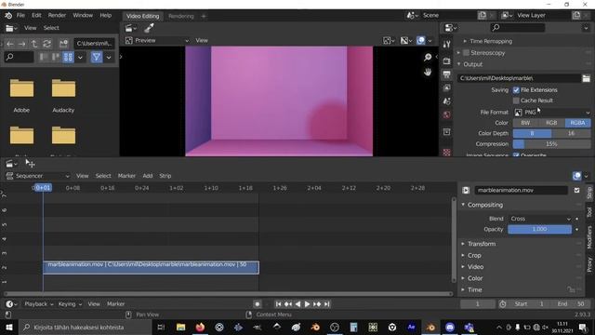
Task: Toggle File Extensions checkbox
Action: coord(516,90)
